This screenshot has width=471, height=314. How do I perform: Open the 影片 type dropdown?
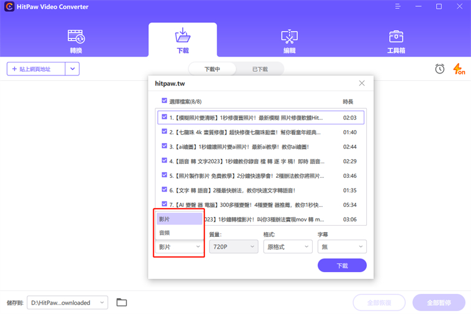[180, 247]
